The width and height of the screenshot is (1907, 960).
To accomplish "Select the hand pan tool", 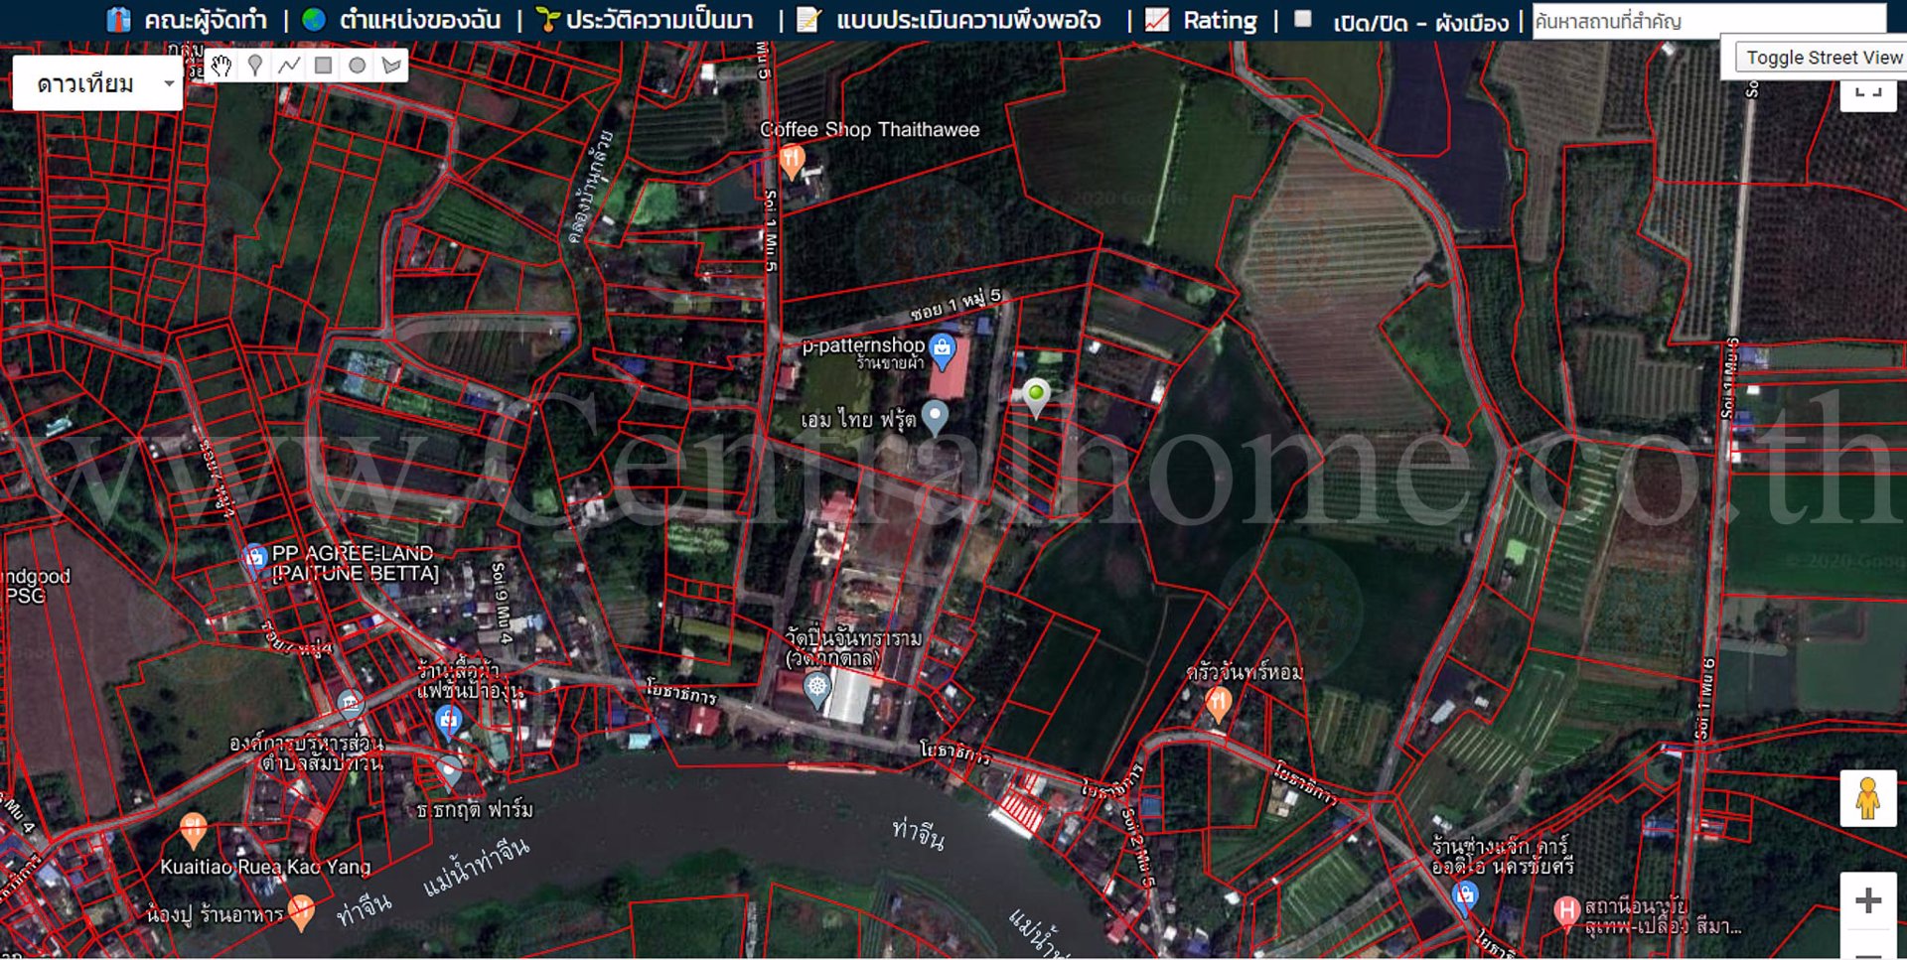I will coord(220,66).
